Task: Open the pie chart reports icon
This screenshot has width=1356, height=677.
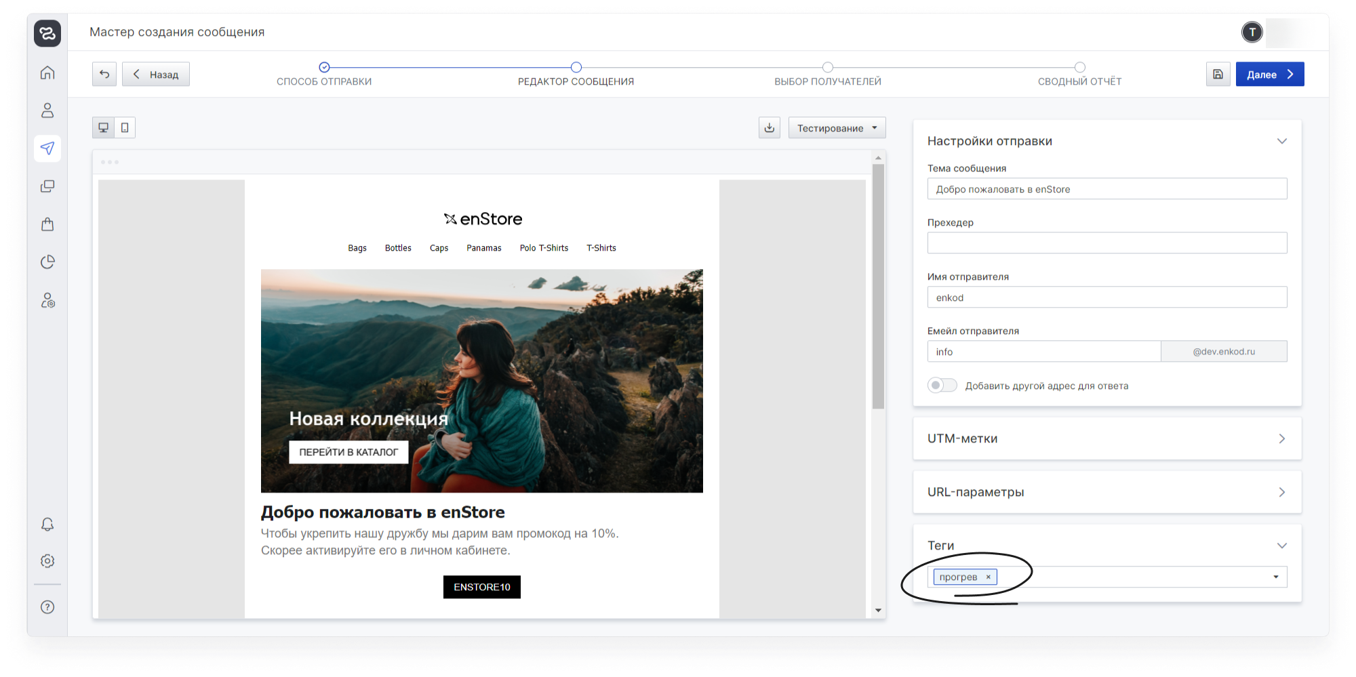Action: tap(47, 262)
